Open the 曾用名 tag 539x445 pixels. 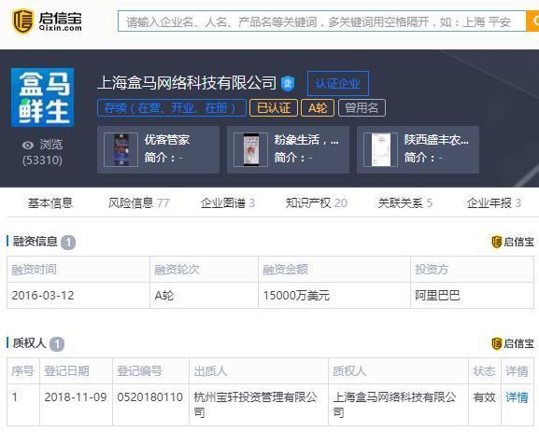click(362, 108)
